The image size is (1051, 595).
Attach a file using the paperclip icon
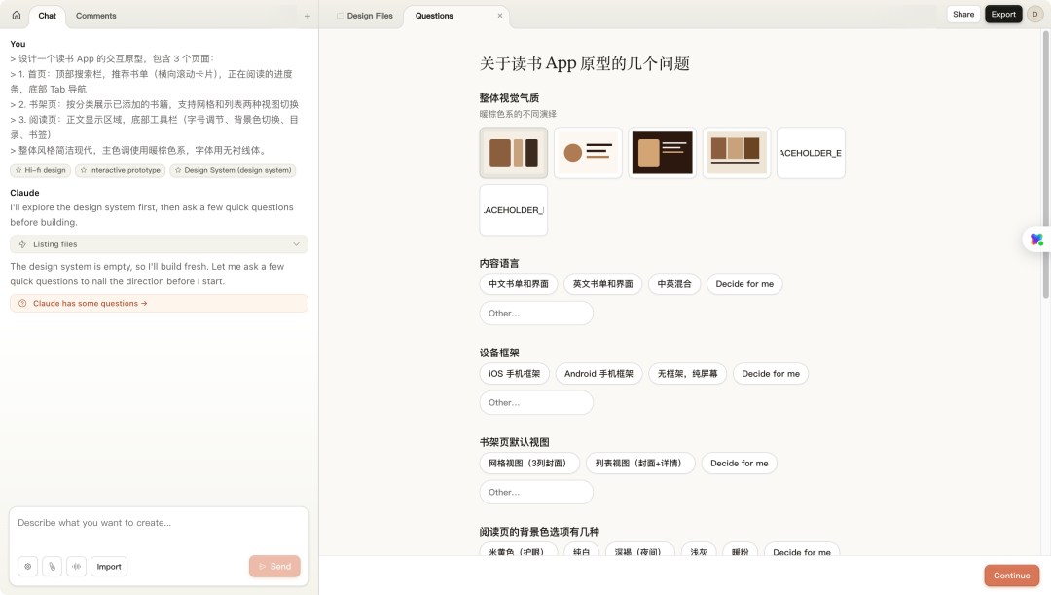pos(53,566)
